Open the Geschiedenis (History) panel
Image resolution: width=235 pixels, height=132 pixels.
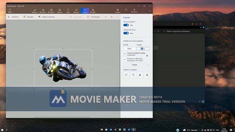(x=134, y=11)
